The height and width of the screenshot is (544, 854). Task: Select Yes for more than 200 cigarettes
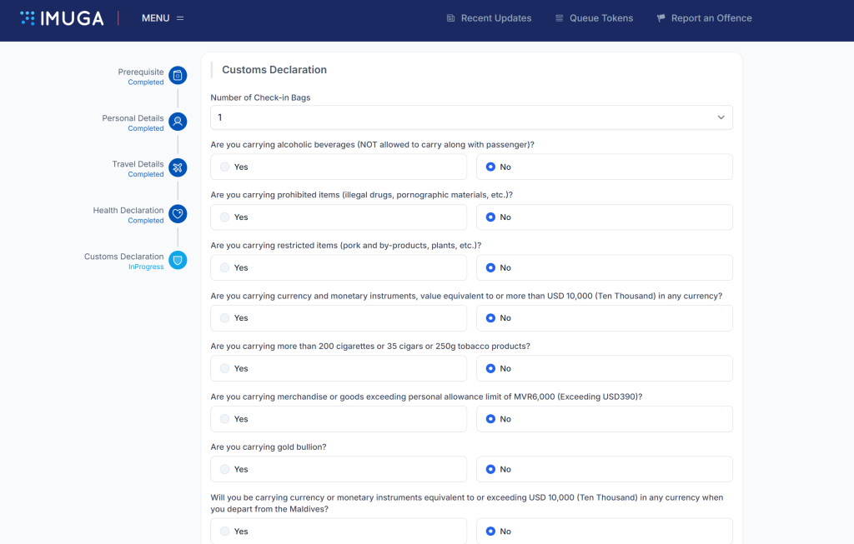(339, 368)
